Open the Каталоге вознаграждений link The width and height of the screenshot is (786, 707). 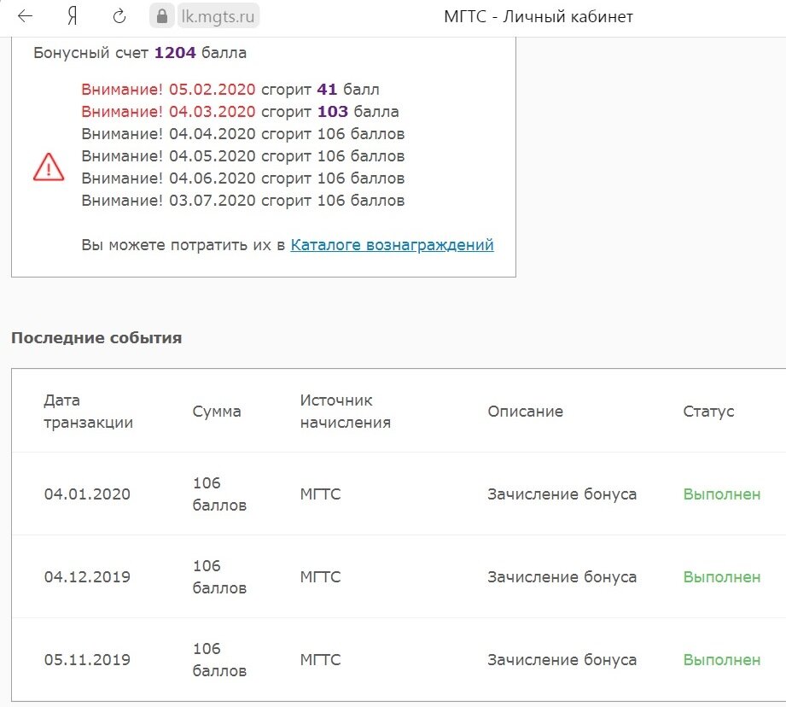392,245
